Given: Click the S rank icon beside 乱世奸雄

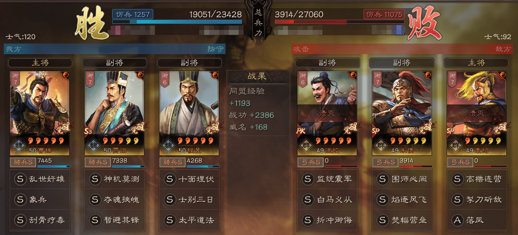Looking at the screenshot, I should click(20, 179).
